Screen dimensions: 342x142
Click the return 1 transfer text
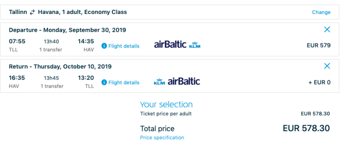tap(52, 86)
